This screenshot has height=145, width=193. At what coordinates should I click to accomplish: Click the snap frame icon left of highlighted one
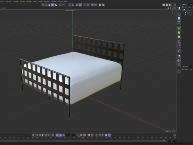click(77, 5)
